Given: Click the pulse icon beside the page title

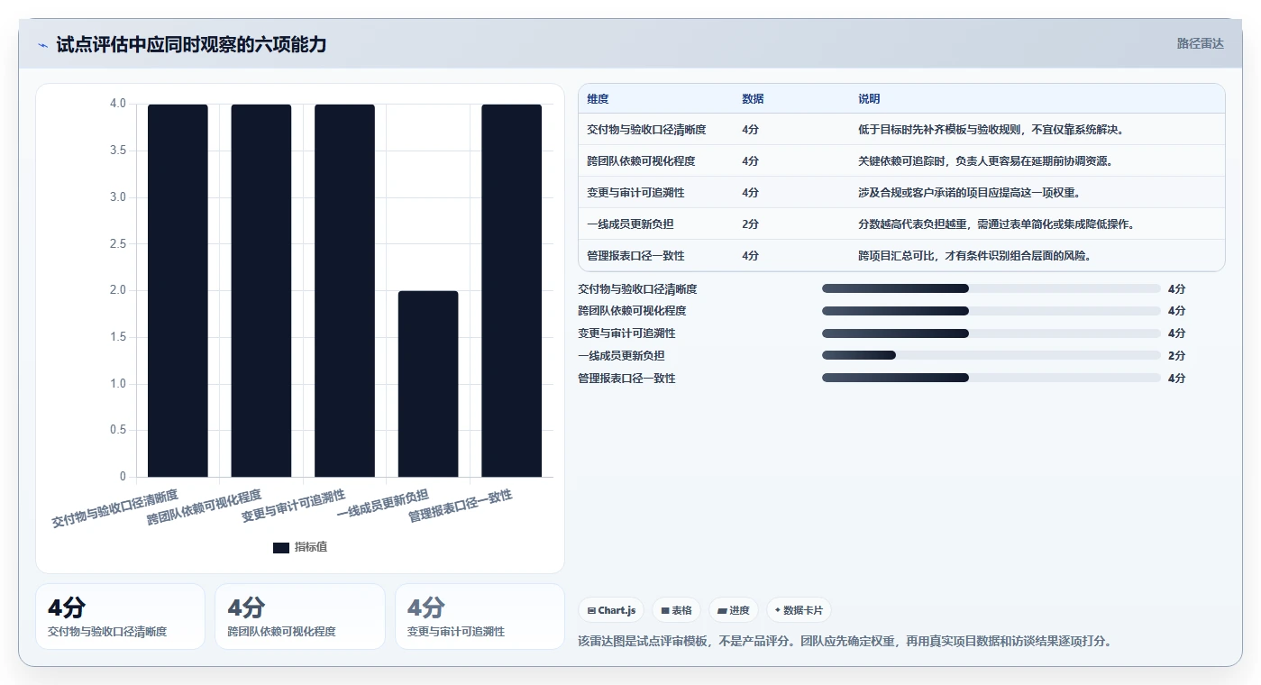Looking at the screenshot, I should pyautogui.click(x=42, y=45).
